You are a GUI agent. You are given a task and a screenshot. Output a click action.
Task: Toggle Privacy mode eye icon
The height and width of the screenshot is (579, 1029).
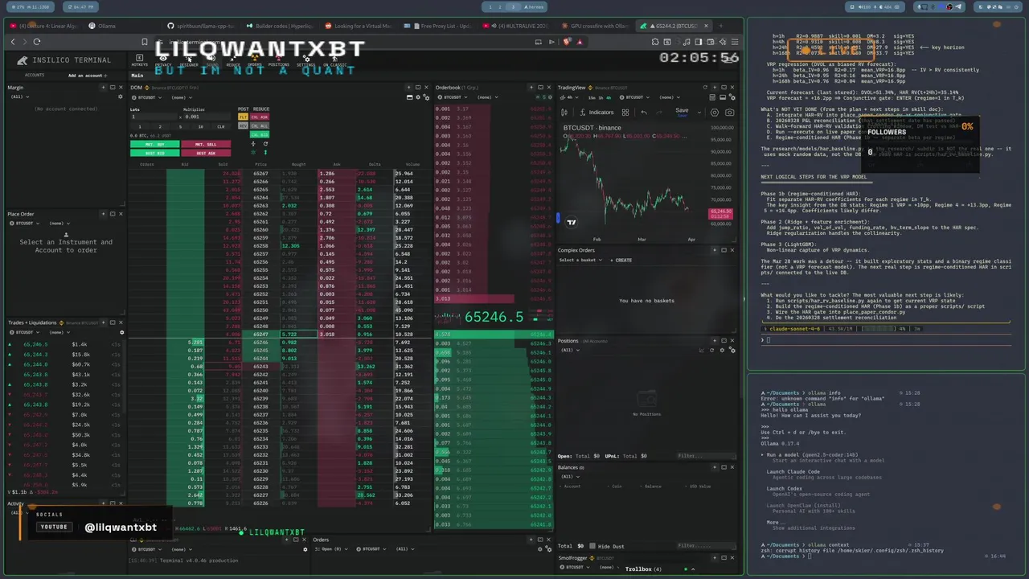[x=163, y=58]
